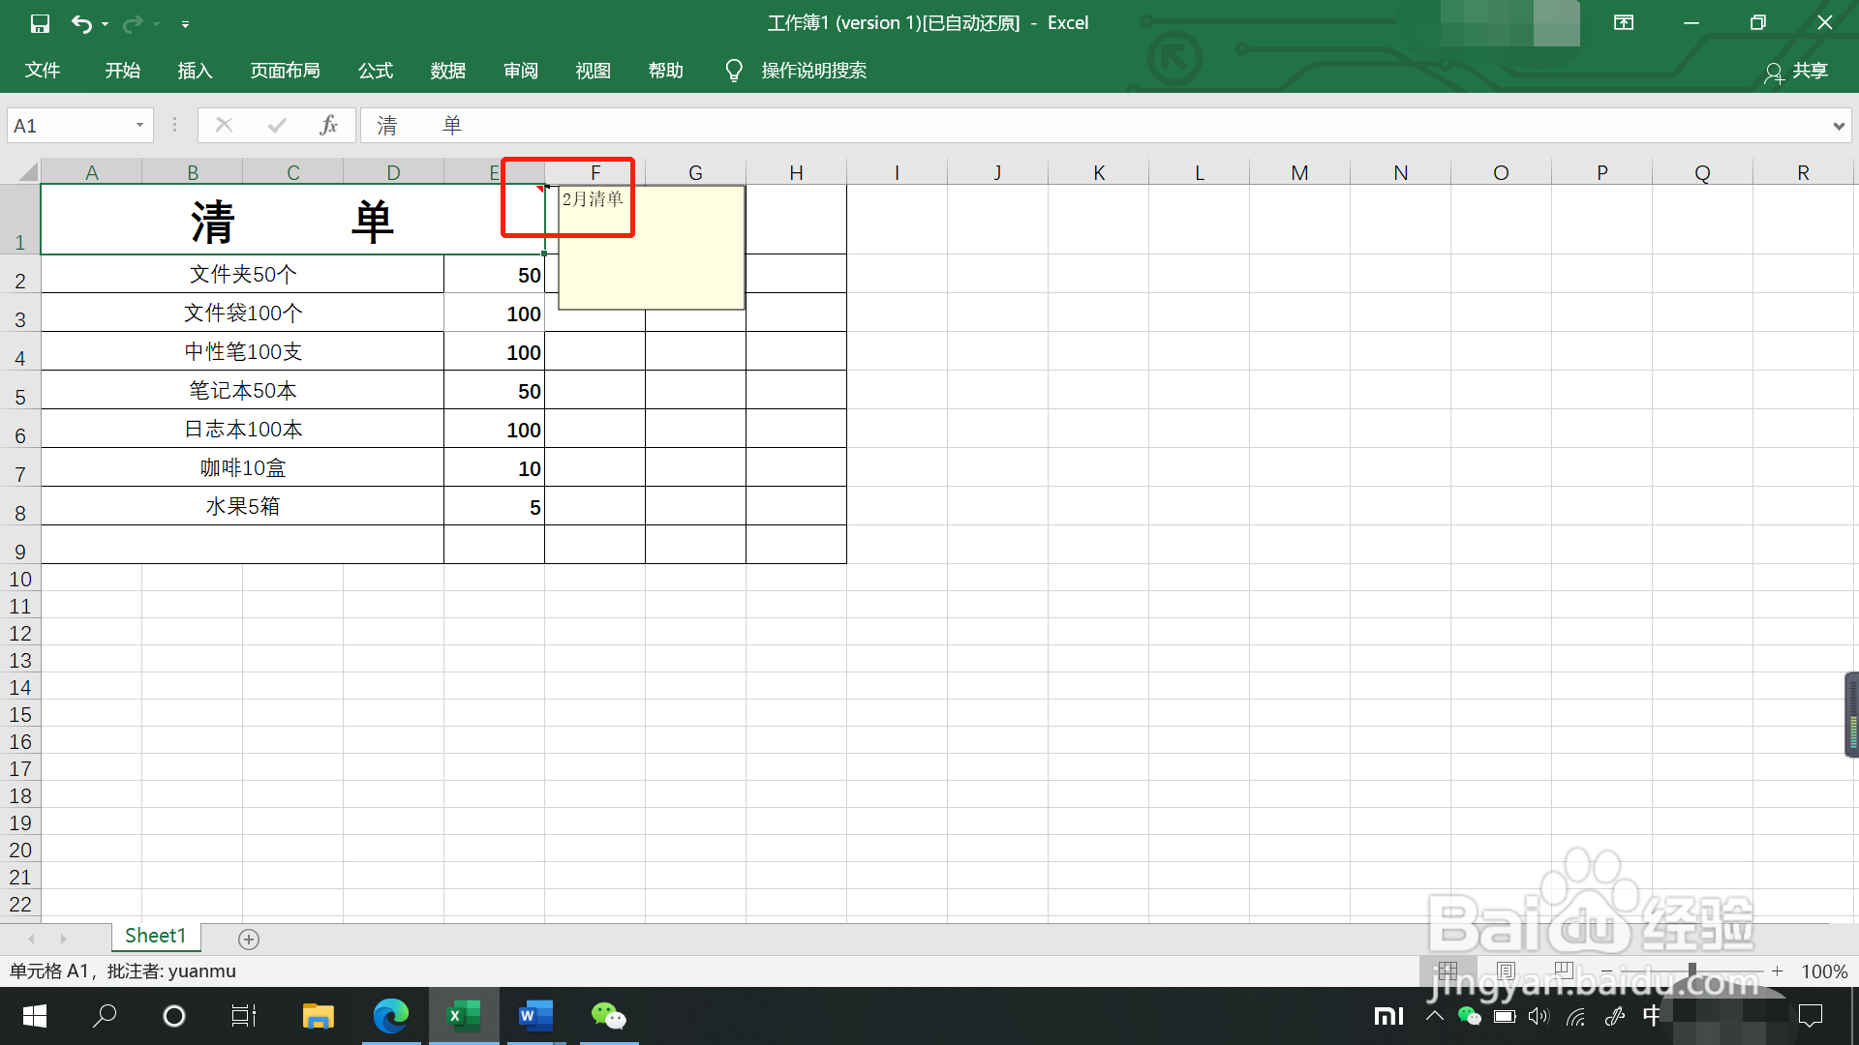Click the Select All corner triangle
The width and height of the screenshot is (1859, 1045).
pyautogui.click(x=27, y=172)
